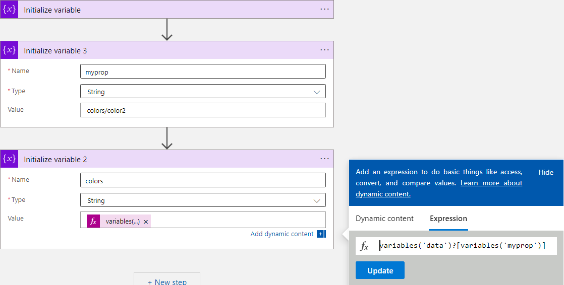The width and height of the screenshot is (564, 285).
Task: Open ellipsis menu on Initialize variable 3
Action: [324, 50]
